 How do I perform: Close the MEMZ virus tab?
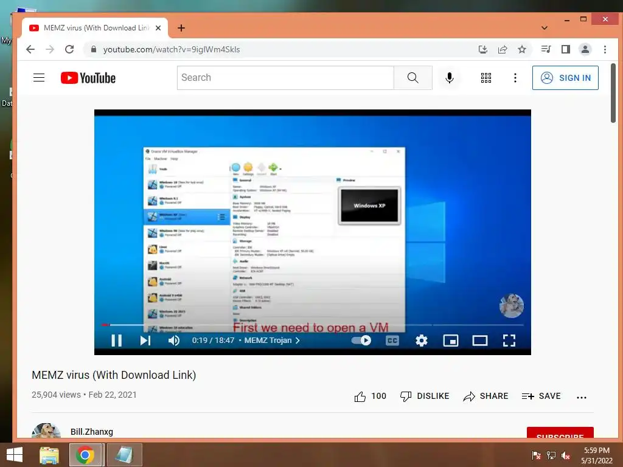point(158,28)
